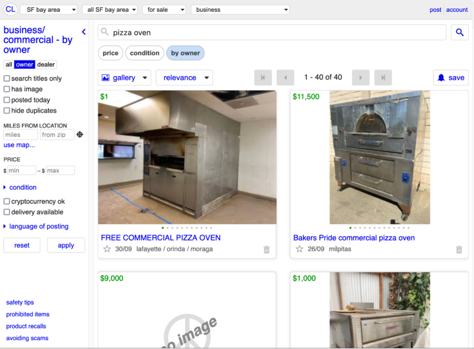474x349 pixels.
Task: Check search titles only
Action: click(x=7, y=79)
